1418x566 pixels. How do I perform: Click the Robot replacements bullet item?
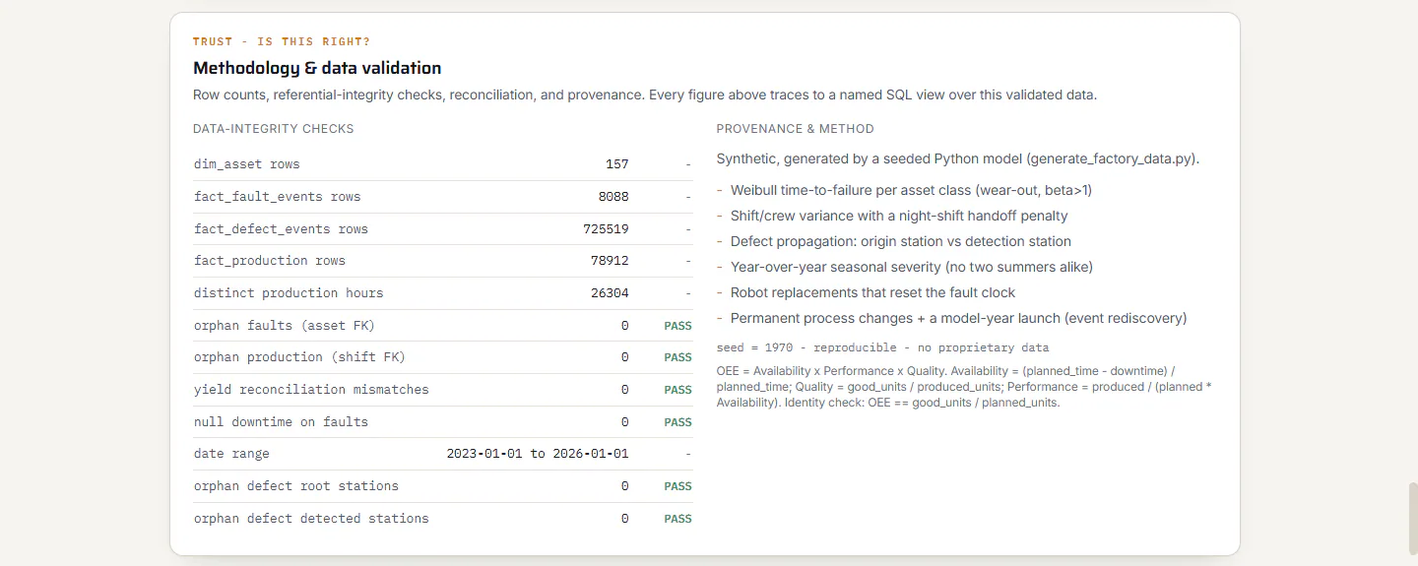pos(866,292)
